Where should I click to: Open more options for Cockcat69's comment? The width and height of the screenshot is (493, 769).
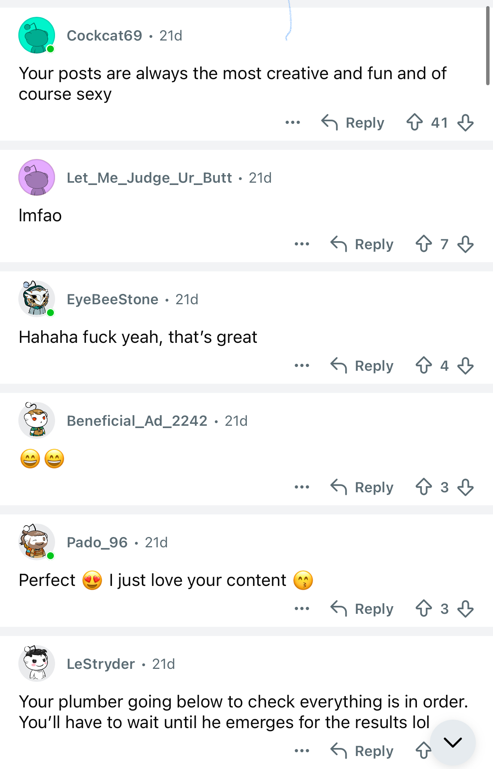tap(293, 123)
